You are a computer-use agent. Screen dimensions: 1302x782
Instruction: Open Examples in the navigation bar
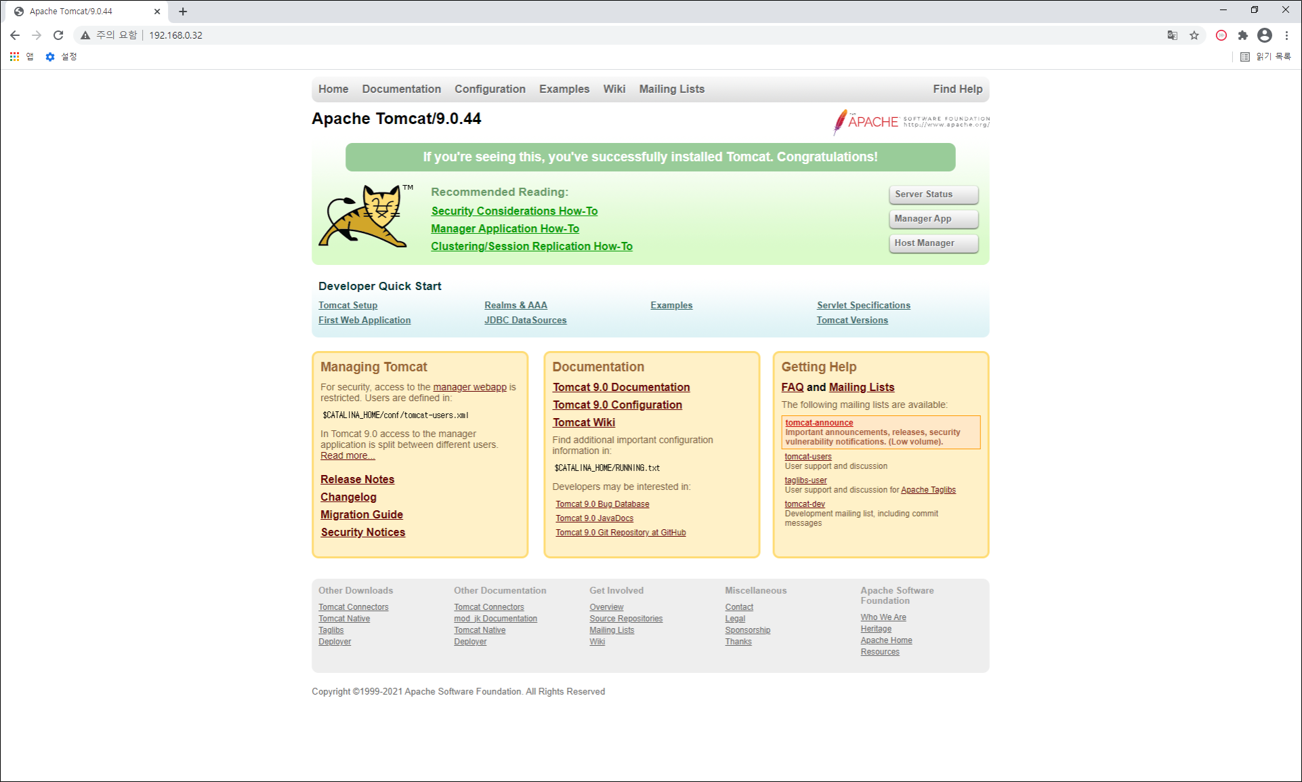(564, 89)
